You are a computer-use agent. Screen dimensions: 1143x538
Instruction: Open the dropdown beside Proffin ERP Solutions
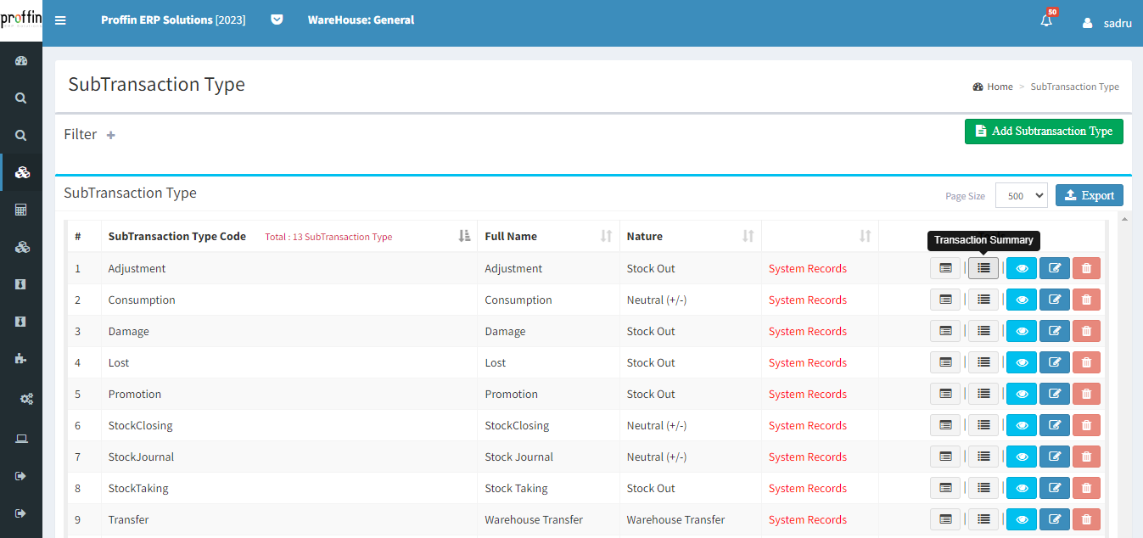coord(277,20)
